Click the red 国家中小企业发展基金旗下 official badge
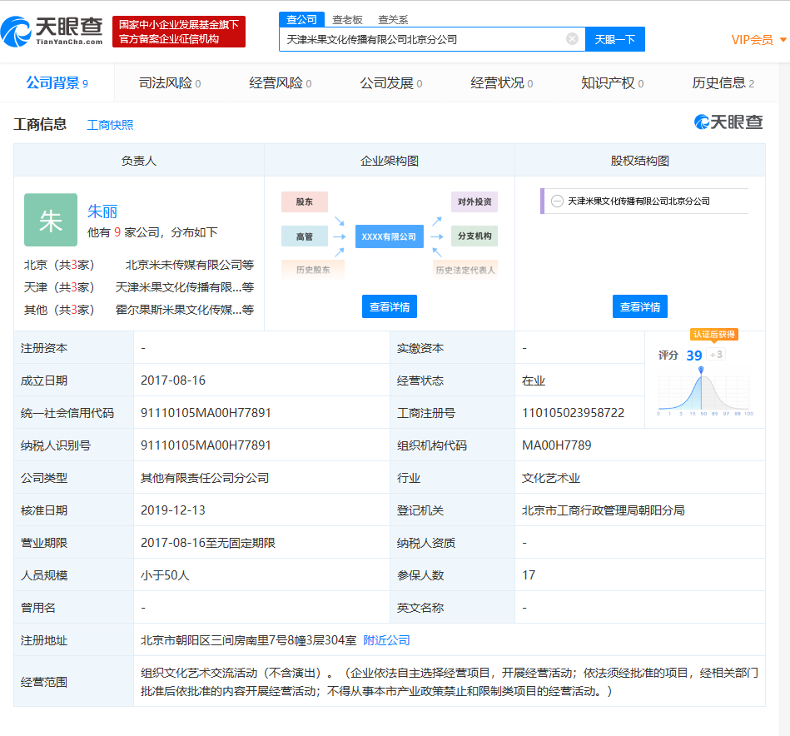 click(179, 32)
